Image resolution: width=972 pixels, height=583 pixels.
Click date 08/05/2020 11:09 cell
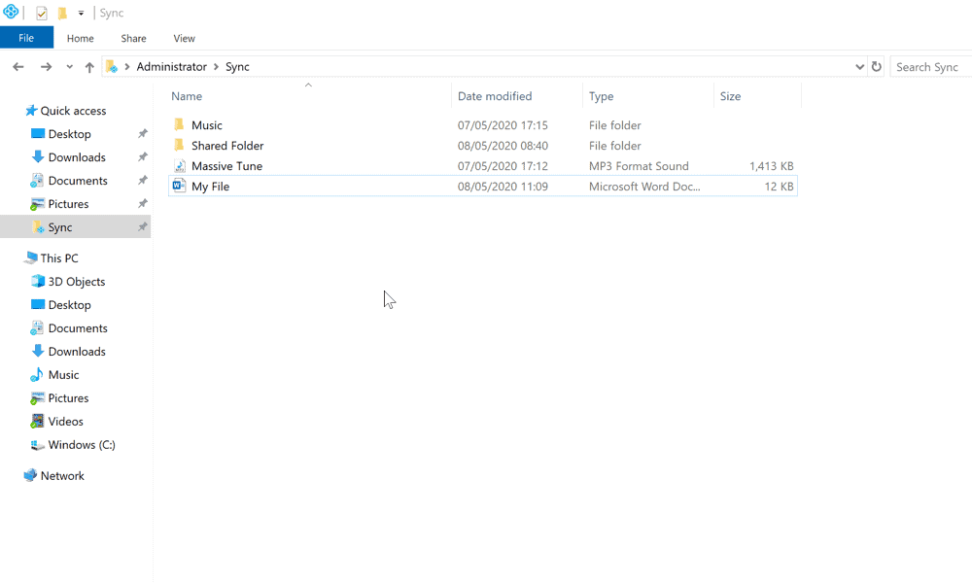click(503, 187)
